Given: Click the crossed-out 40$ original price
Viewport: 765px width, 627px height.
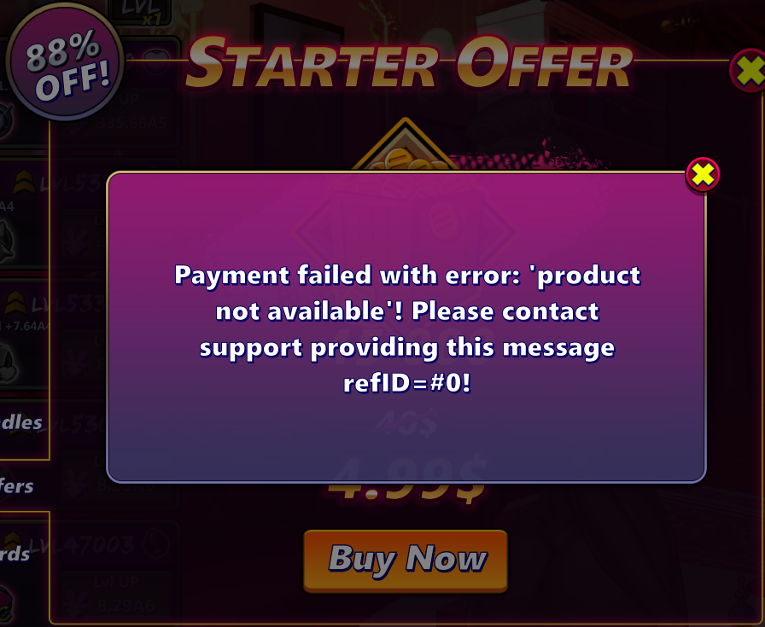Looking at the screenshot, I should (x=407, y=423).
